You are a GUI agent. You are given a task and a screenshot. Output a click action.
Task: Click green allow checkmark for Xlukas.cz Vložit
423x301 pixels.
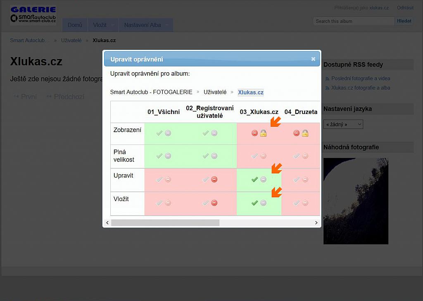coord(254,203)
